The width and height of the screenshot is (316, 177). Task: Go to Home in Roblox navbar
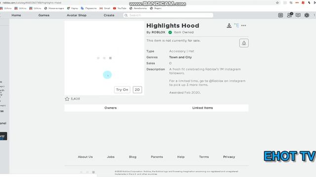pos(16,15)
